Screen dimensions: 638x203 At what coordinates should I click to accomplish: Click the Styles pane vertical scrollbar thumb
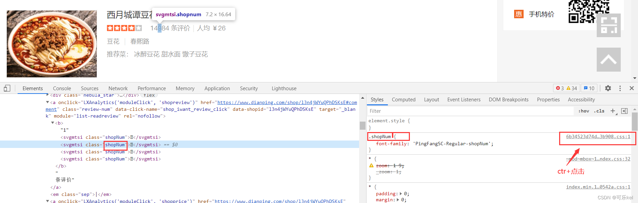635,122
